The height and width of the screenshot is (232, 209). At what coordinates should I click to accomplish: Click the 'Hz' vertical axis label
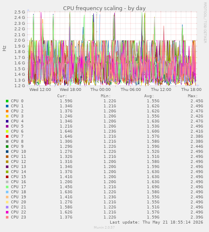pos(4,48)
